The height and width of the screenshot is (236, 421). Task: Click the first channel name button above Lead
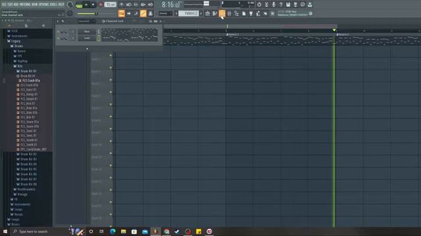87,32
